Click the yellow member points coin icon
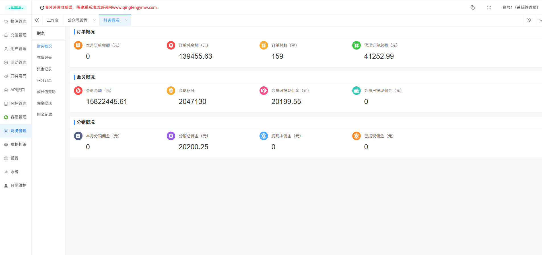Screen dimensions: 542x255 [171, 91]
